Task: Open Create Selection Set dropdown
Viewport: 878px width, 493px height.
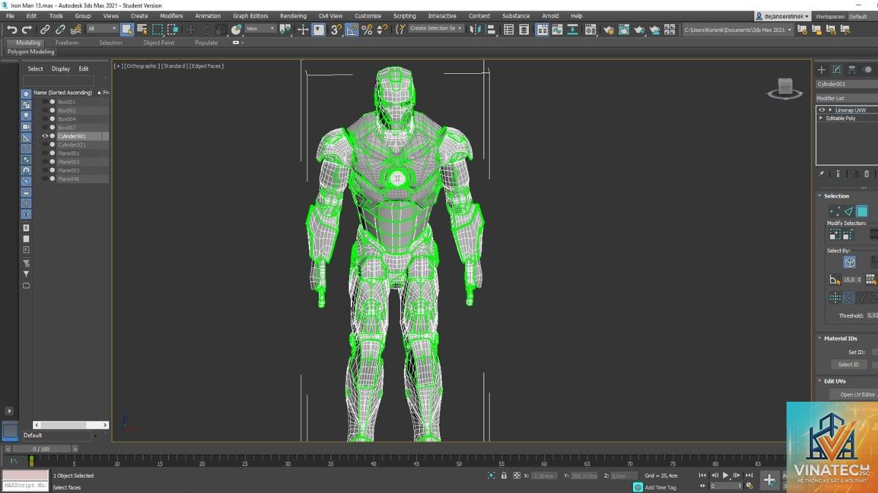Action: (x=437, y=29)
